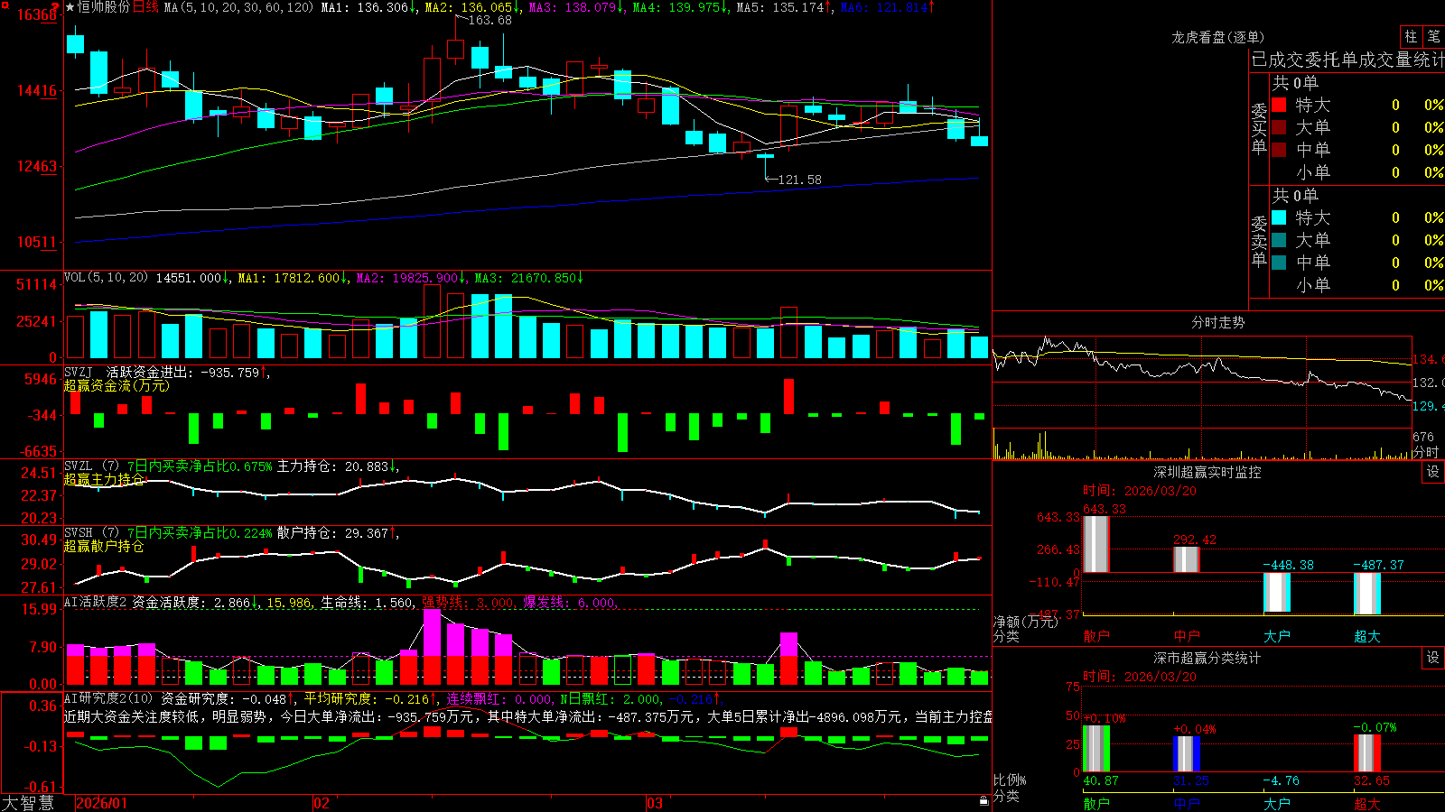
Task: Click the 163.68 high price label on the chart
Action: (489, 20)
